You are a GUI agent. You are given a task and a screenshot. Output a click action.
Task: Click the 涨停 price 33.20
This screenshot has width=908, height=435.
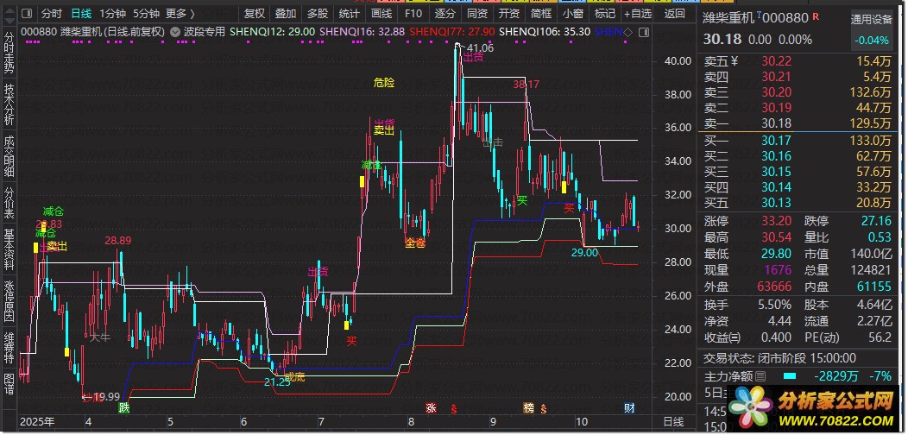777,221
